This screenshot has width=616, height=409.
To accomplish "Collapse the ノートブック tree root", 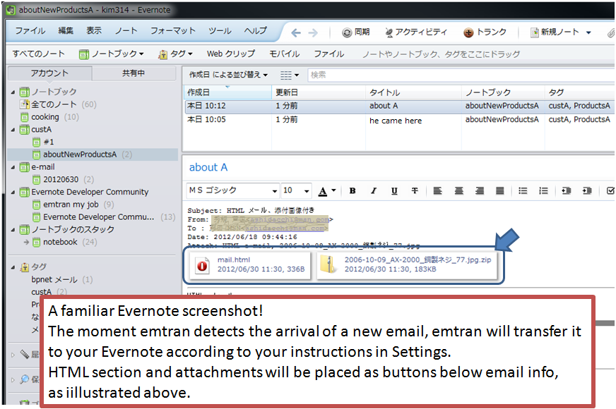I will click(13, 92).
